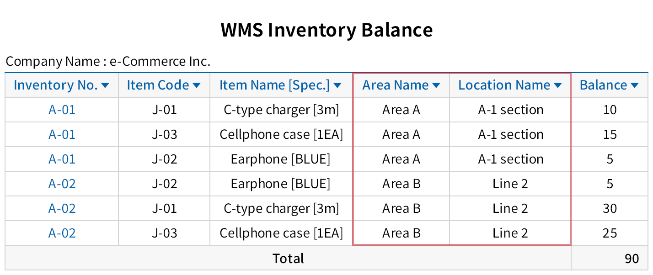Expand the Location Name dropdown arrow
Viewport: 653px width, 275px height.
(557, 85)
